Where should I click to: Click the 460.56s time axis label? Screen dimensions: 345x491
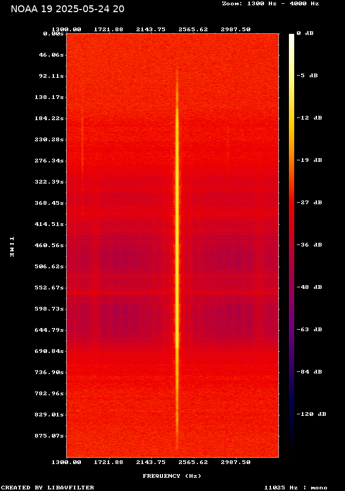[49, 245]
